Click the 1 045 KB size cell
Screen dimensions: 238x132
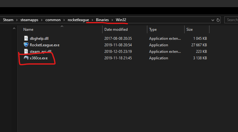tap(200, 39)
